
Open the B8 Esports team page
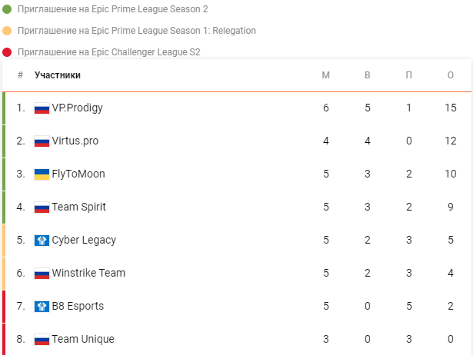78,306
